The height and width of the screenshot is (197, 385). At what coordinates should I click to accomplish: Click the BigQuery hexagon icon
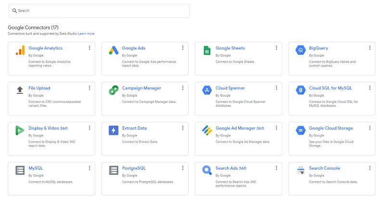[x=300, y=50]
